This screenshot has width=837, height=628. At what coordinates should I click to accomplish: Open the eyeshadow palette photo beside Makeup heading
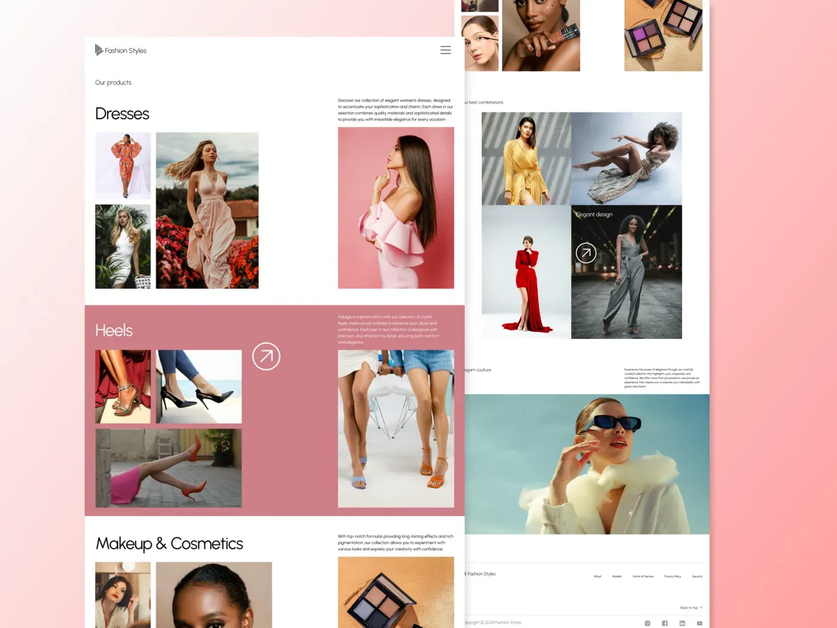point(396,592)
